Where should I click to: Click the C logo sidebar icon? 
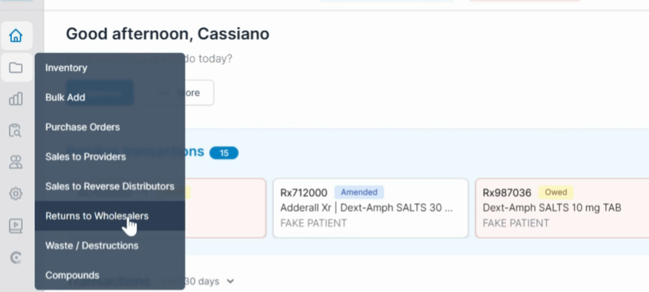click(16, 257)
